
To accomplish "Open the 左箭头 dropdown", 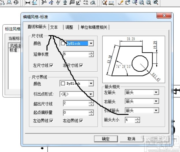I will tap(156, 92).
